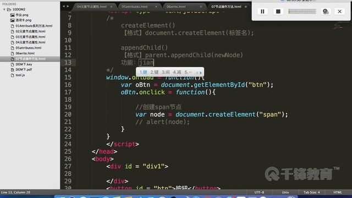Open the UTF-8 encoding selector
Screen dimensions: 352x198
click(x=259, y=193)
